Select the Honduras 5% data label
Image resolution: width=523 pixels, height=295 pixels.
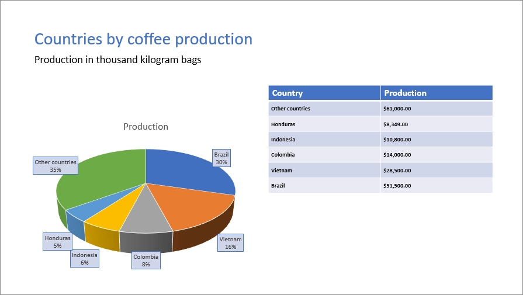point(57,242)
